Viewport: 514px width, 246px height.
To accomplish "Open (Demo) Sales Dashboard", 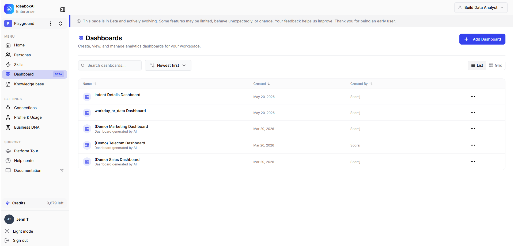I will (117, 160).
